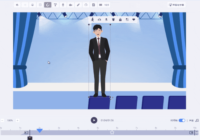Click the entrance animation icon on track
Viewport: 200px width, 140px height.
coord(26,133)
